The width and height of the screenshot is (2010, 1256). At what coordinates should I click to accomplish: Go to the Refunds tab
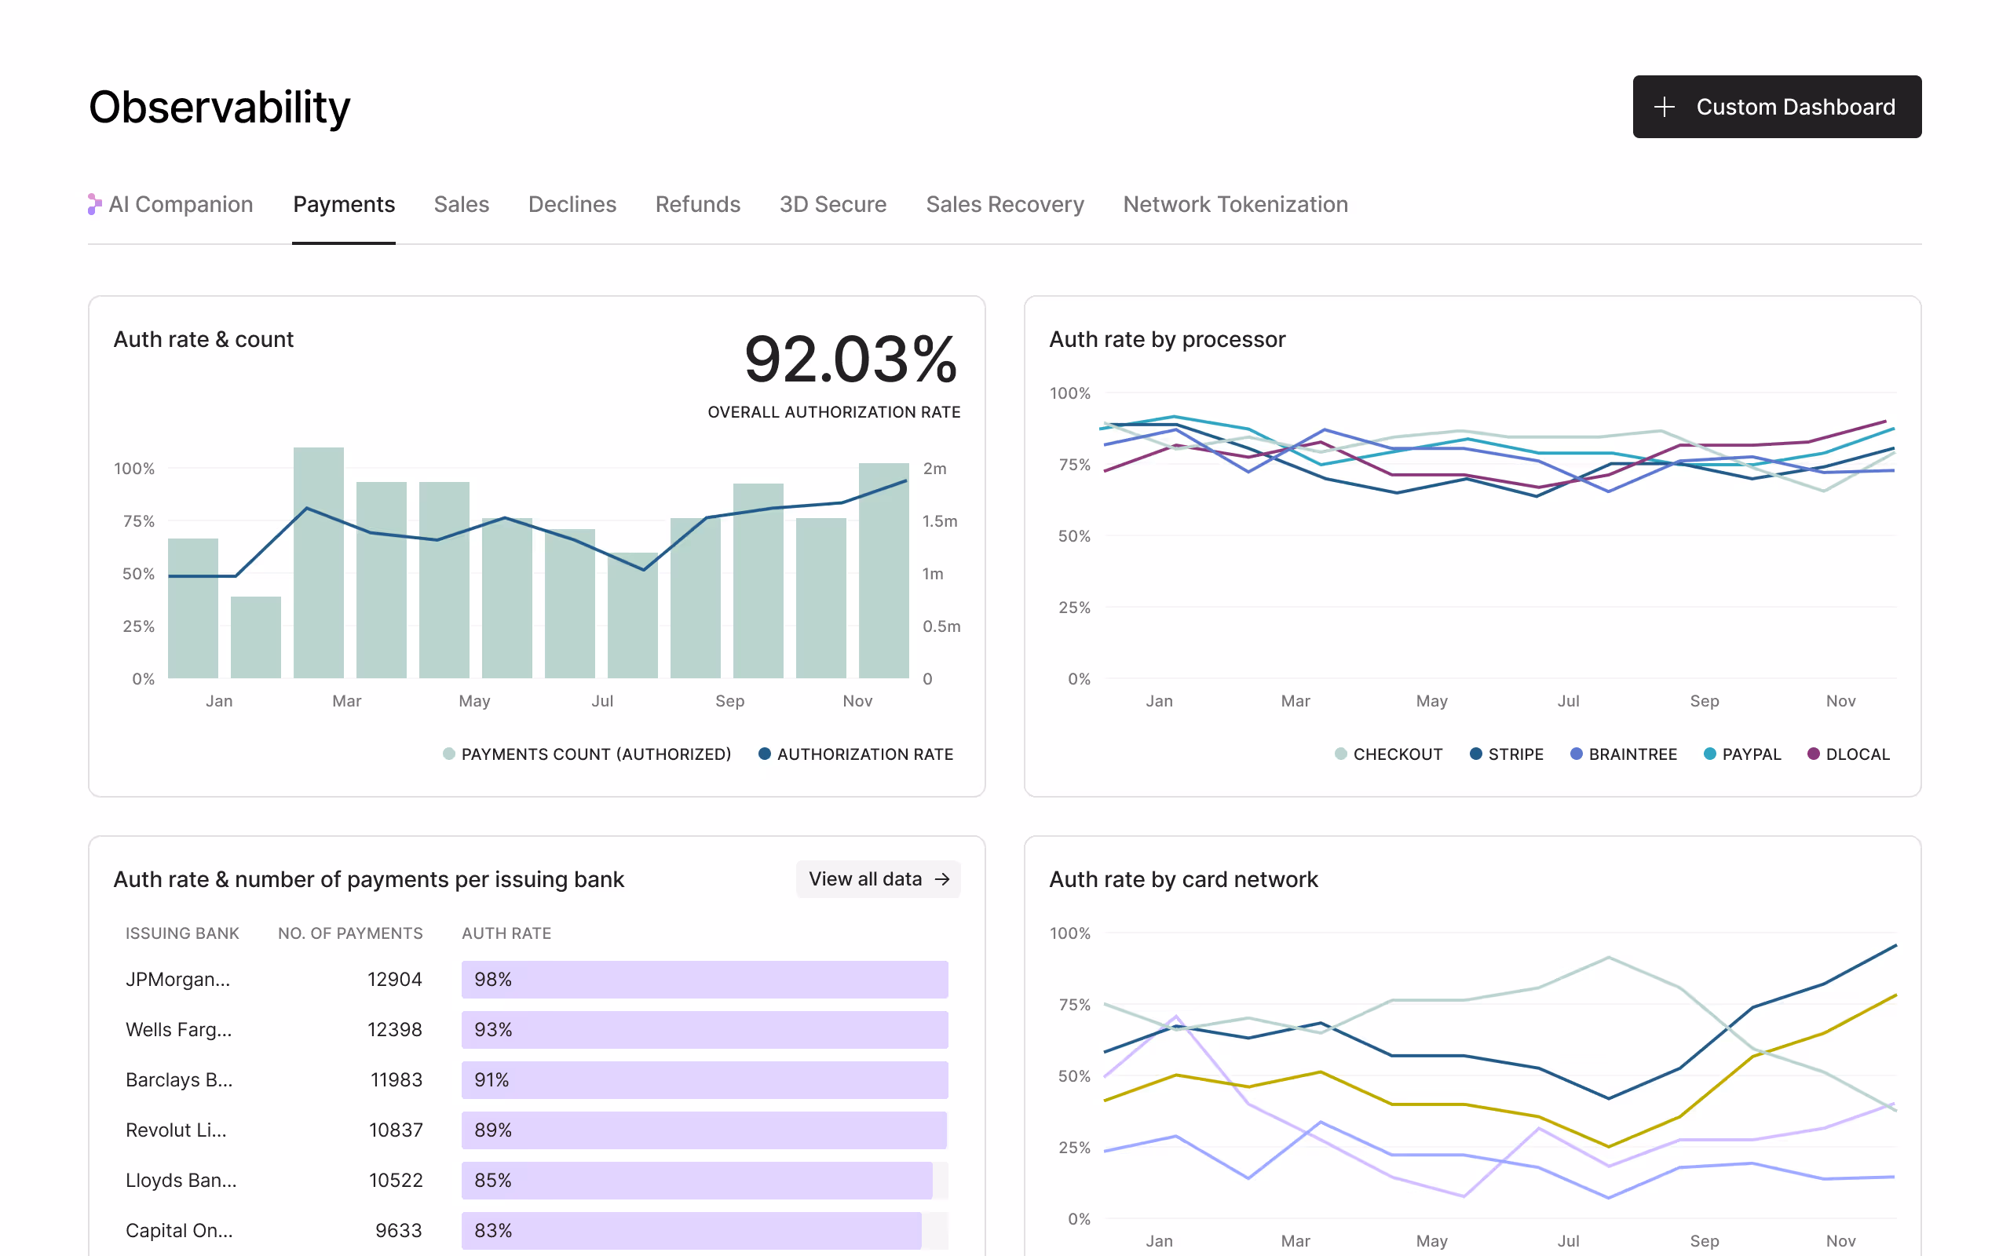697,204
